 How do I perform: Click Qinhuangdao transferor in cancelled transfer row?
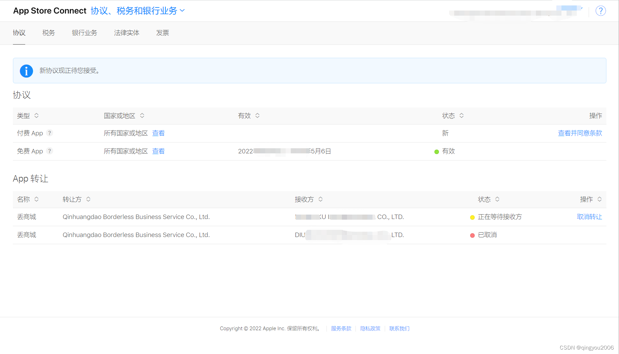[x=136, y=235]
